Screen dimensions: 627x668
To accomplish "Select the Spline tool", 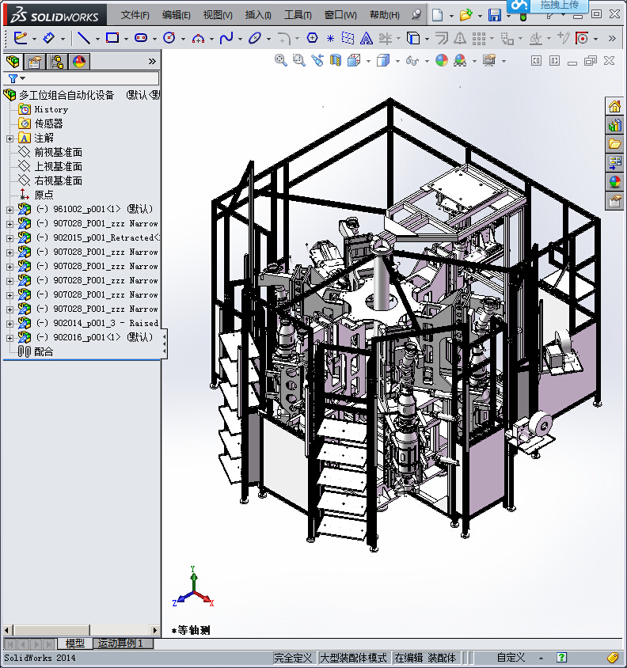I will pyautogui.click(x=226, y=38).
